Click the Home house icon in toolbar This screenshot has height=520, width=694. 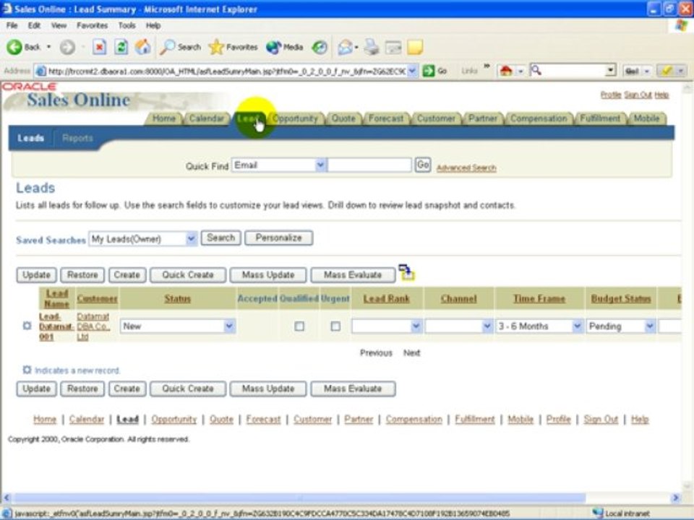coord(142,47)
